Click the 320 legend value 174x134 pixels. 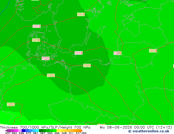[84, 133]
